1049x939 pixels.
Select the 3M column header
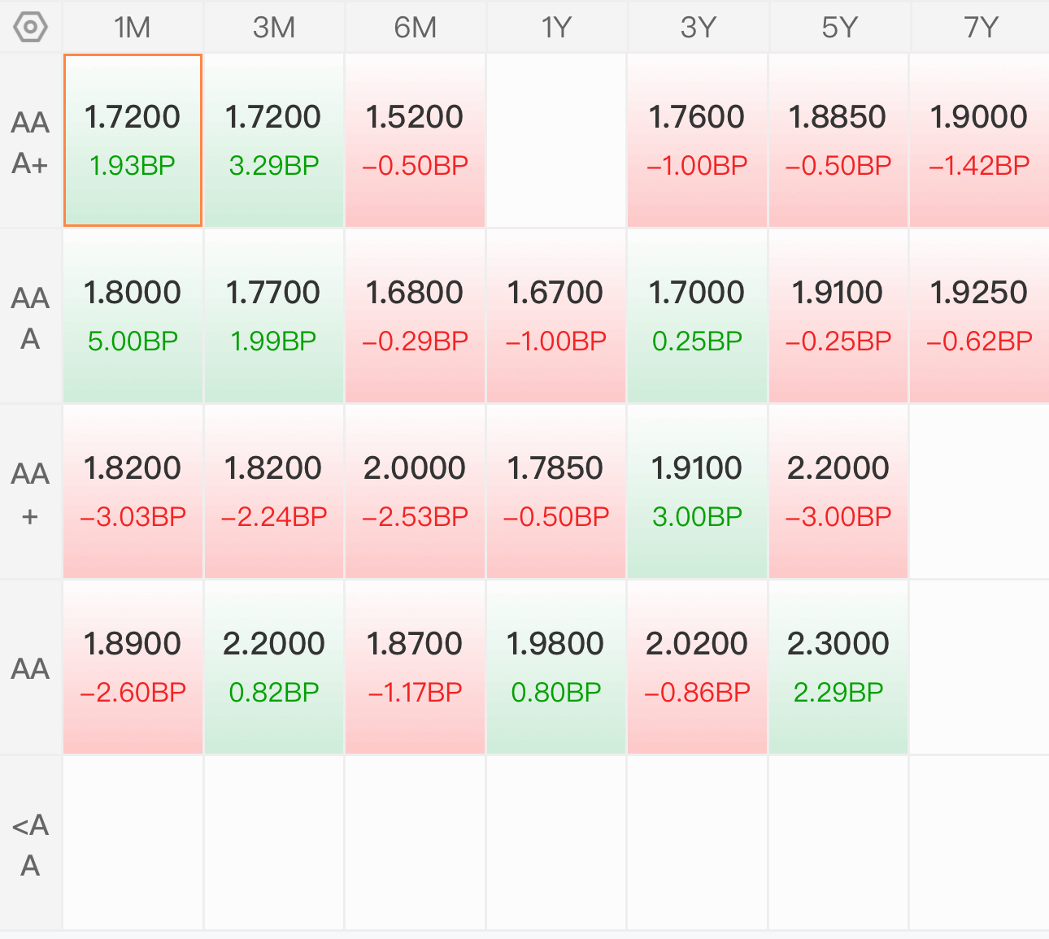coord(274,28)
